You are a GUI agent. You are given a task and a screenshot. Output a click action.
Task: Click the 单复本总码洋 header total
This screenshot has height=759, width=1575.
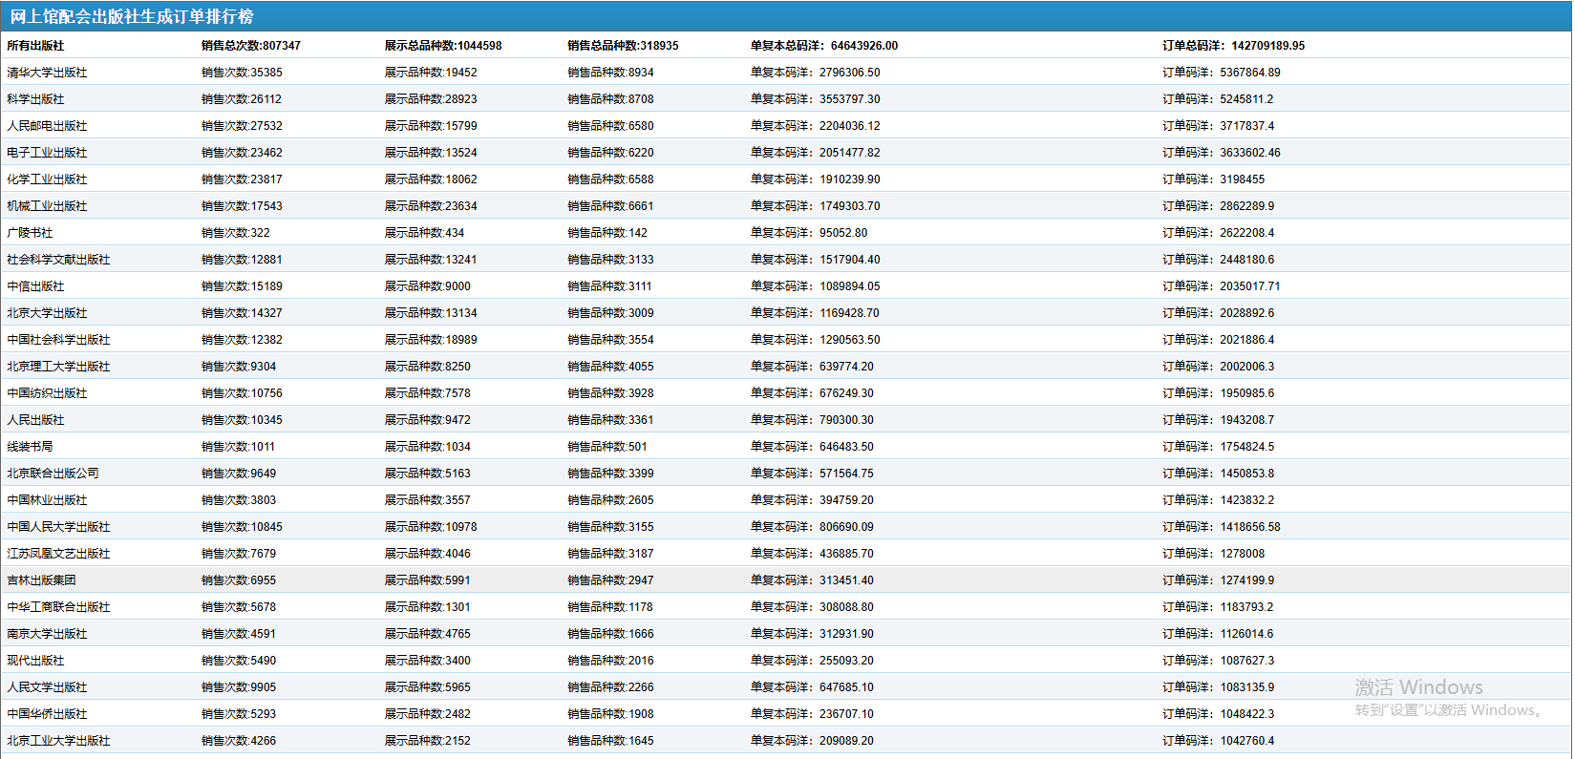823,46
